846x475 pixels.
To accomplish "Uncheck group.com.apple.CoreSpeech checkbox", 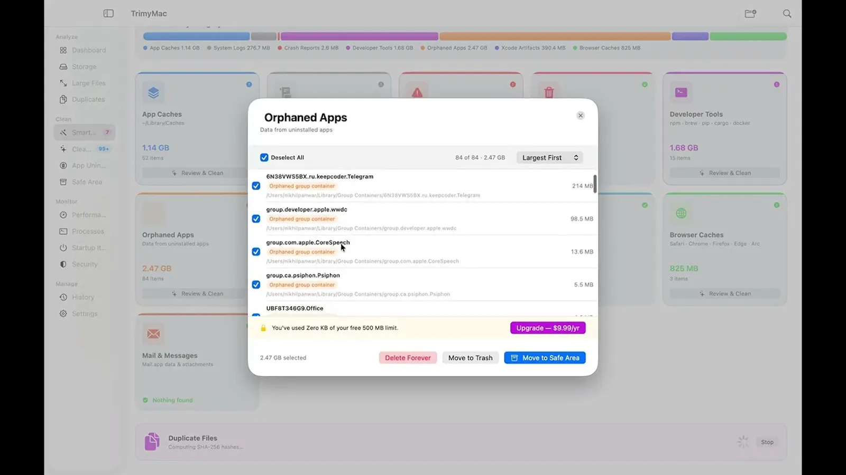I will 256,252.
